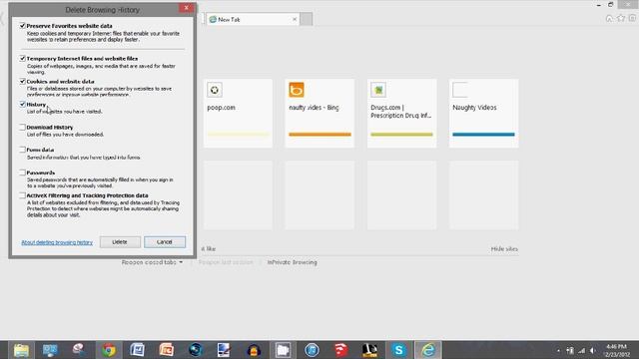
Task: Click the volume icon in system tray
Action: (x=593, y=350)
